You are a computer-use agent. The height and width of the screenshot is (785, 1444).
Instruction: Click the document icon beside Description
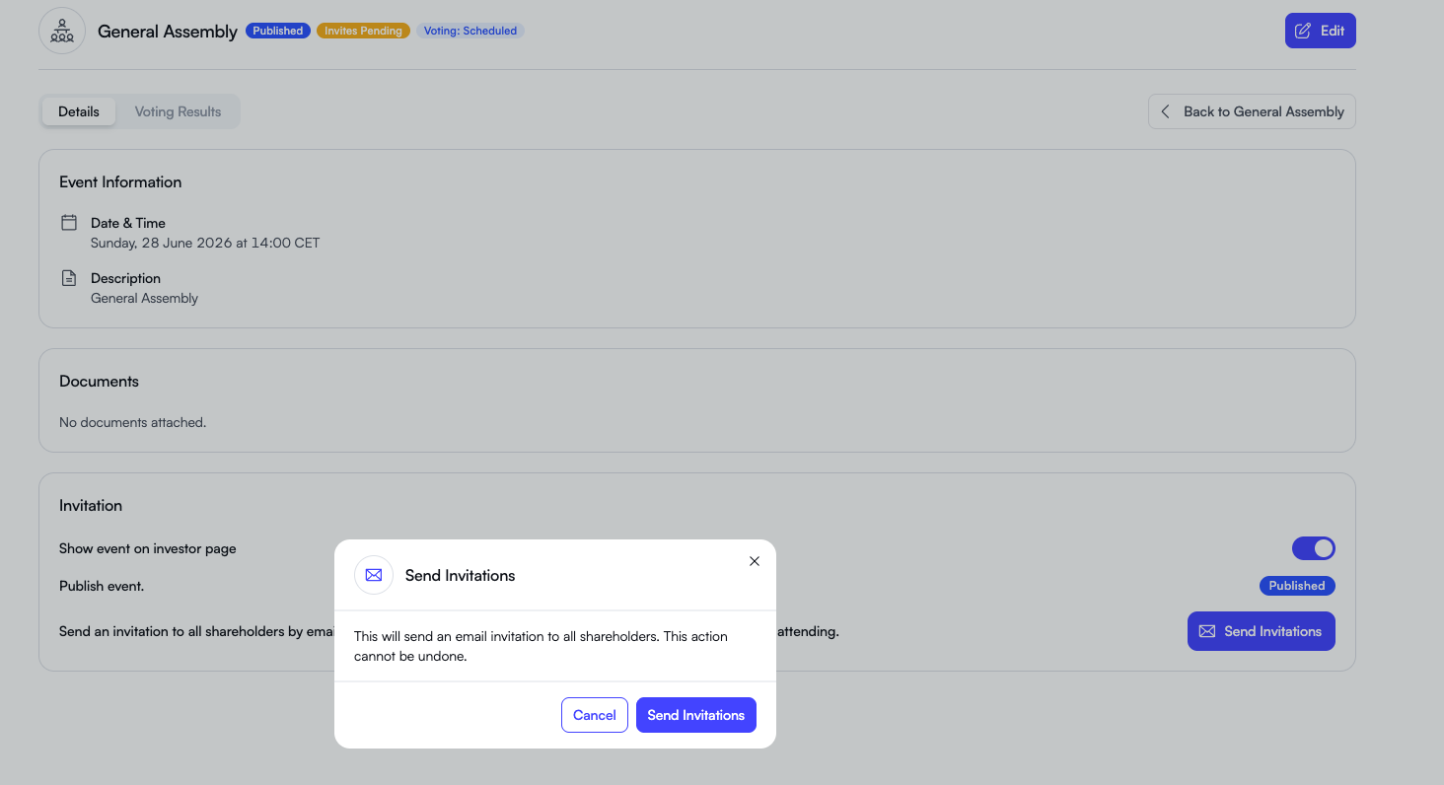coord(69,278)
